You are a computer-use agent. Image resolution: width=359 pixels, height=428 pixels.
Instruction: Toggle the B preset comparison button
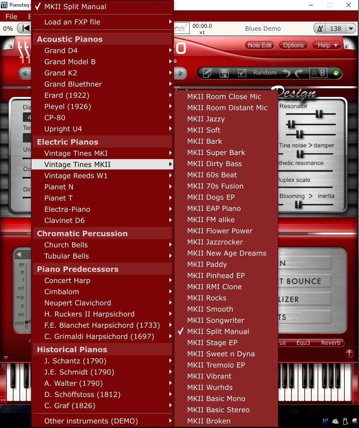tap(323, 73)
